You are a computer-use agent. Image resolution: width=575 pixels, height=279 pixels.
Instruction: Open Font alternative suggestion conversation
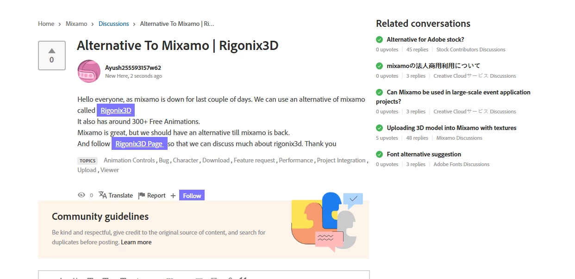point(424,155)
